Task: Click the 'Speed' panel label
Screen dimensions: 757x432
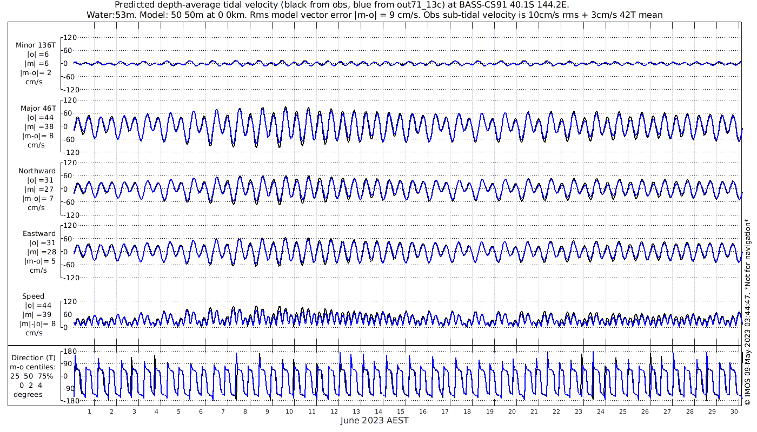Action: pyautogui.click(x=34, y=296)
